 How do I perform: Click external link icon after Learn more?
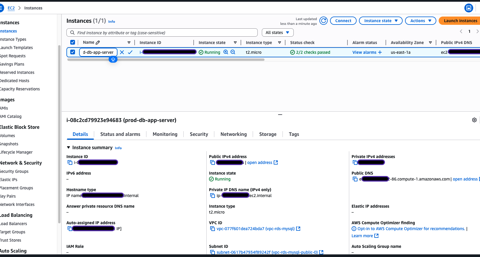376,236
